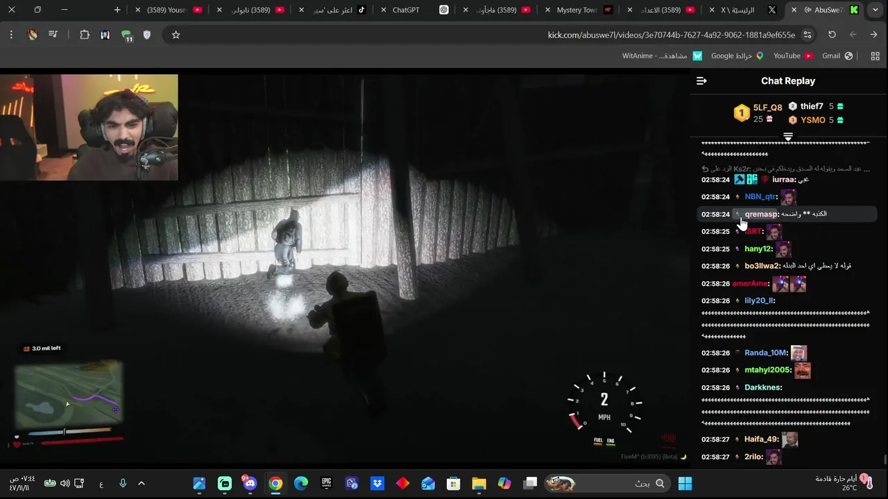The image size is (888, 499).
Task: Open Dropbox from the taskbar
Action: click(x=377, y=483)
